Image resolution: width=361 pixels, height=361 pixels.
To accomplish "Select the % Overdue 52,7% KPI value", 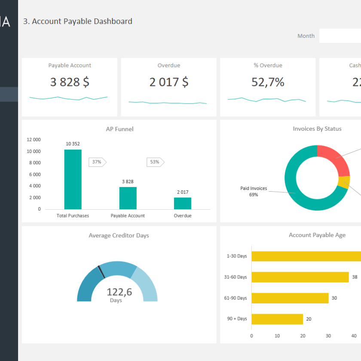I will click(268, 82).
